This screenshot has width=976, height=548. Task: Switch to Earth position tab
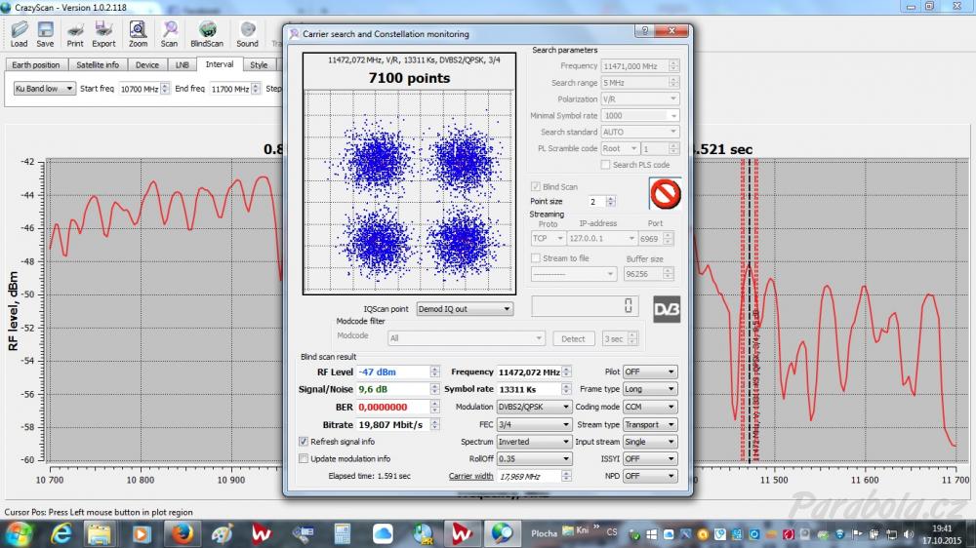pyautogui.click(x=35, y=64)
